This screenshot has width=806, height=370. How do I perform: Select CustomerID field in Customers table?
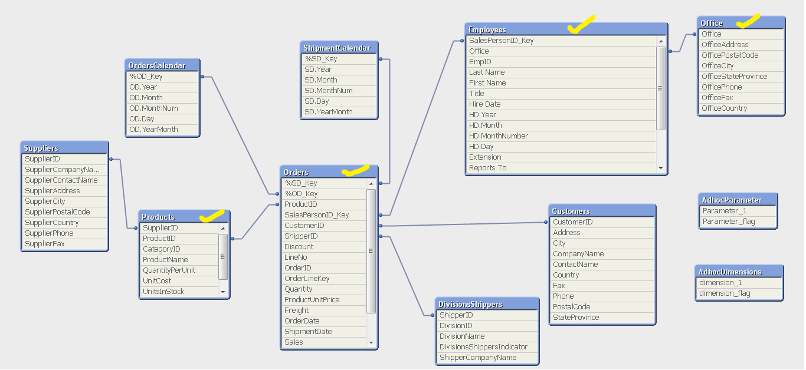(602, 222)
